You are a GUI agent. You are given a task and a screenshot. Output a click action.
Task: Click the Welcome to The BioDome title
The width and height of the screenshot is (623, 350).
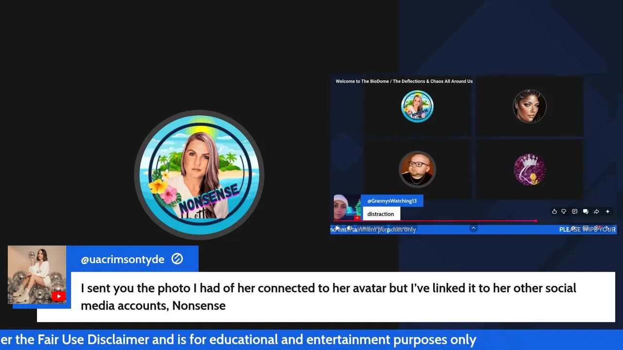point(404,81)
